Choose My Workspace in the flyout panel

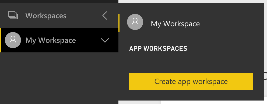pyautogui.click(x=175, y=24)
